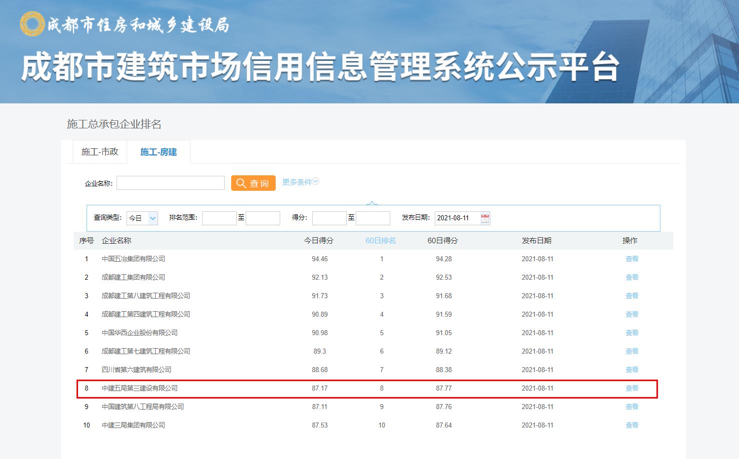Click company name 成都建工第八建筑工程有限公司
Viewport: 739px width, 459px height.
click(146, 296)
